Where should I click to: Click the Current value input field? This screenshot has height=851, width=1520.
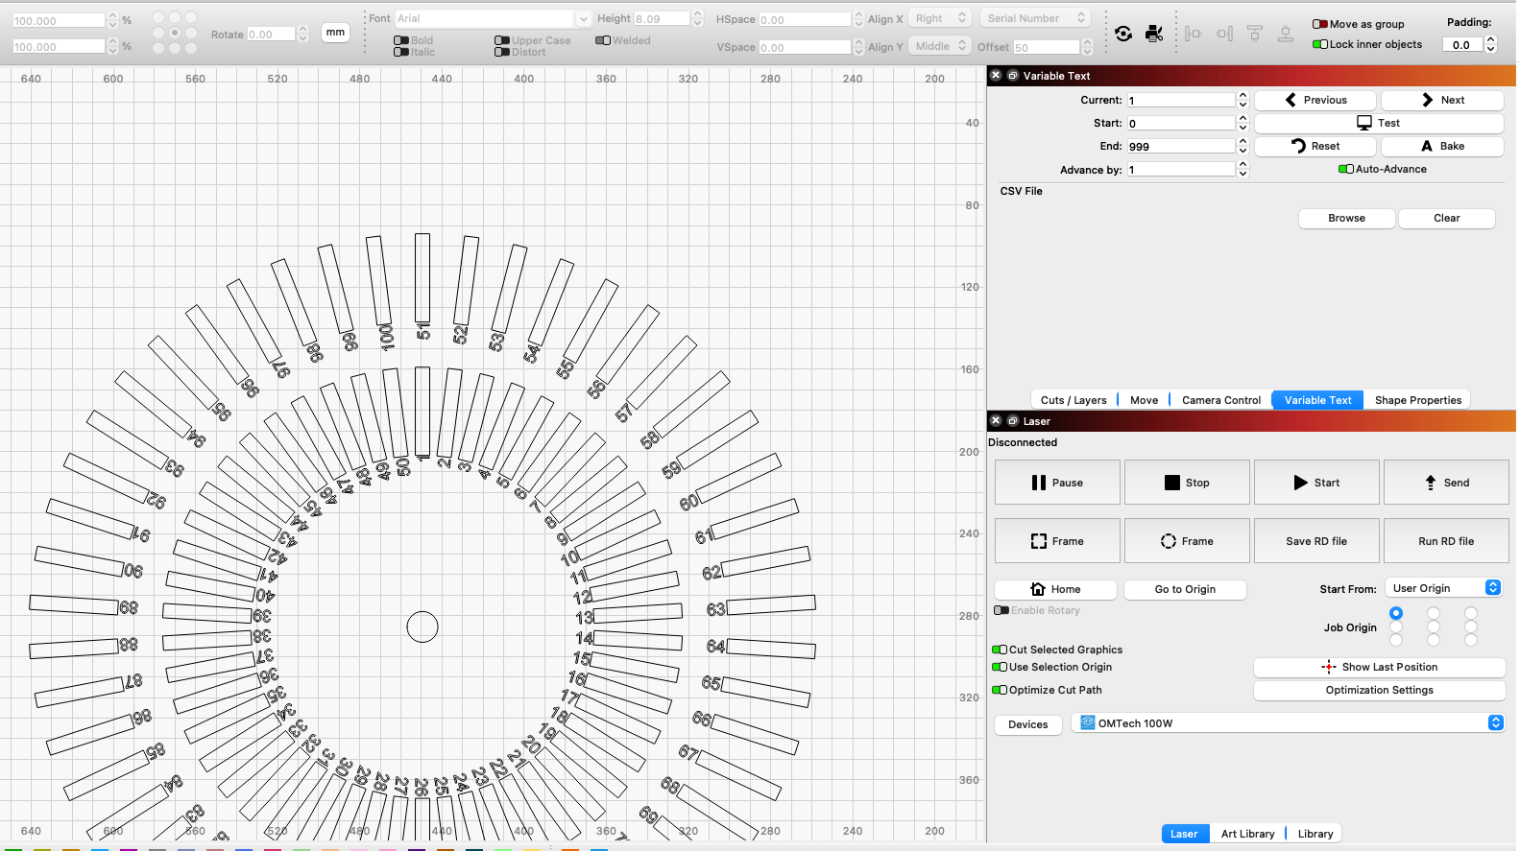tap(1181, 100)
